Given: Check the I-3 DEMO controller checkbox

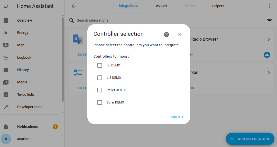Looking at the screenshot, I should coord(100,65).
